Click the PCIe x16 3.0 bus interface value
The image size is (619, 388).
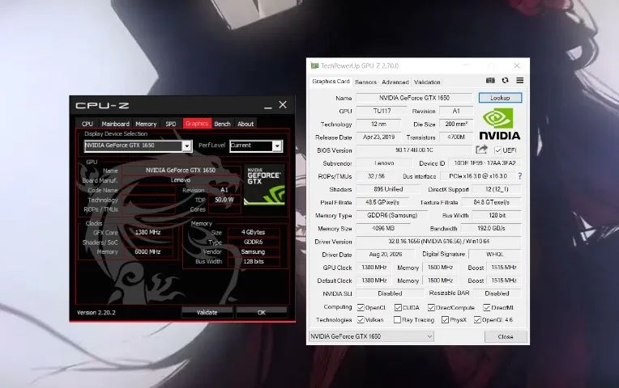[478, 176]
